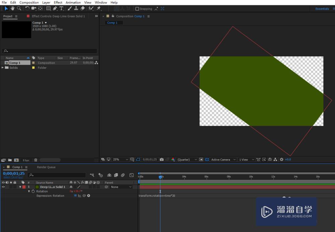
Task: Toggle Mask and Shape Path Visibility button
Action: point(138,159)
